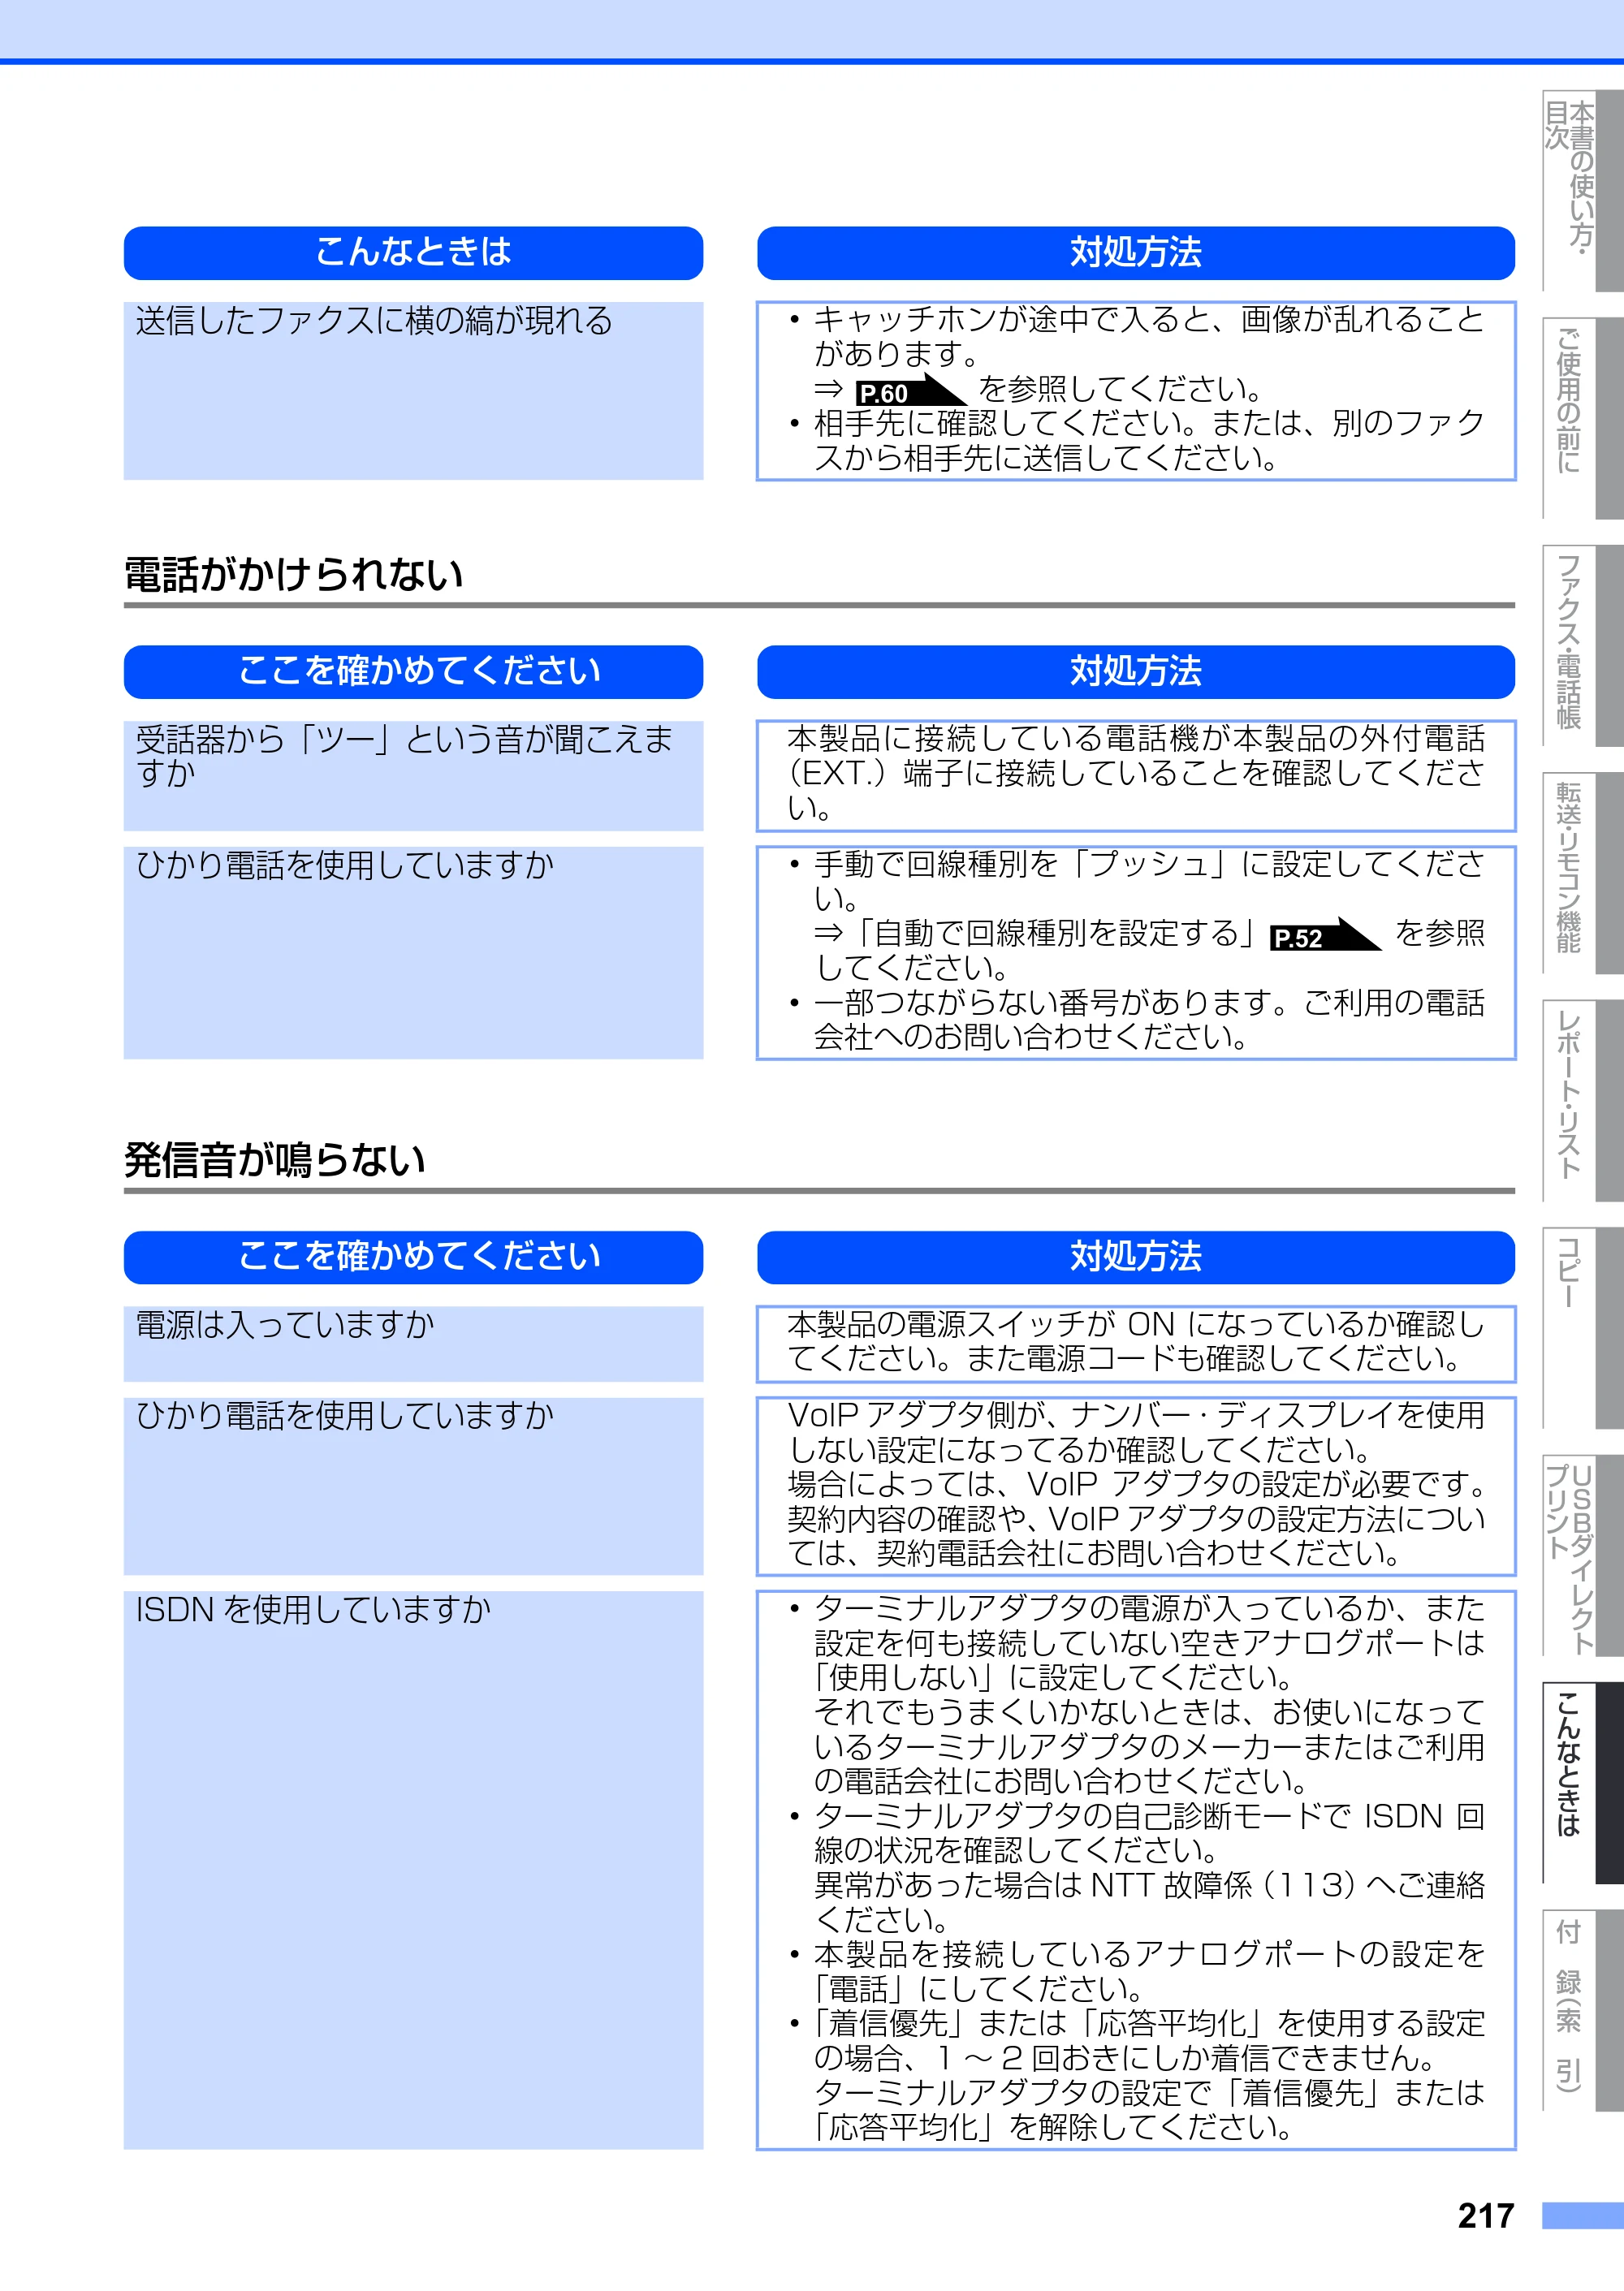
Task: Click the 発信音が鳴らない section heading
Action: [275, 1160]
